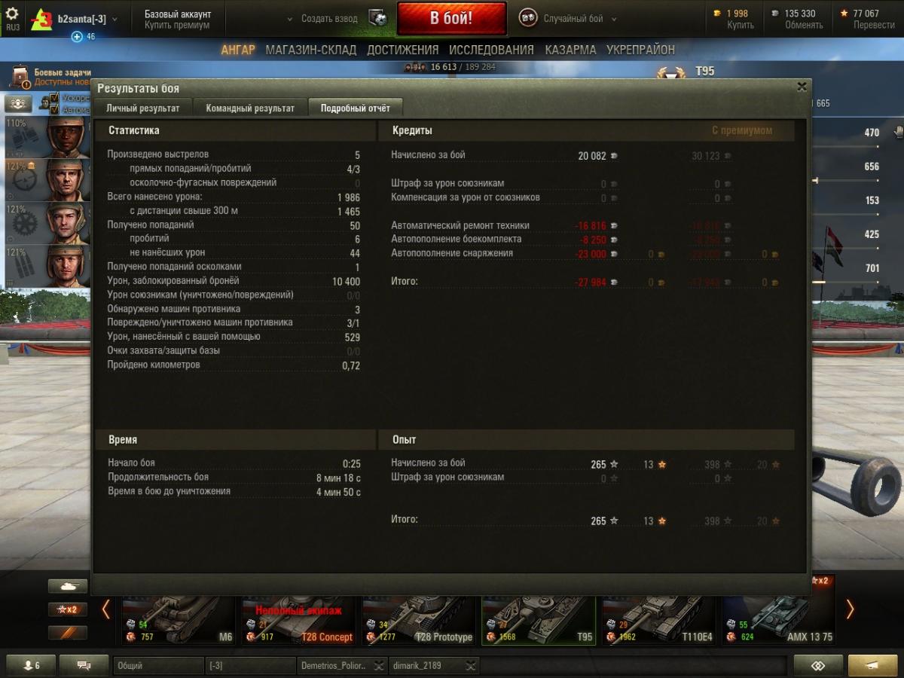The width and height of the screenshot is (904, 678).
Task: Switch to Командный результат tab
Action: tap(250, 108)
